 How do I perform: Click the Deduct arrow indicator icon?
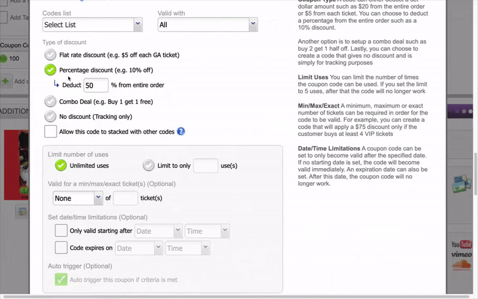click(56, 83)
